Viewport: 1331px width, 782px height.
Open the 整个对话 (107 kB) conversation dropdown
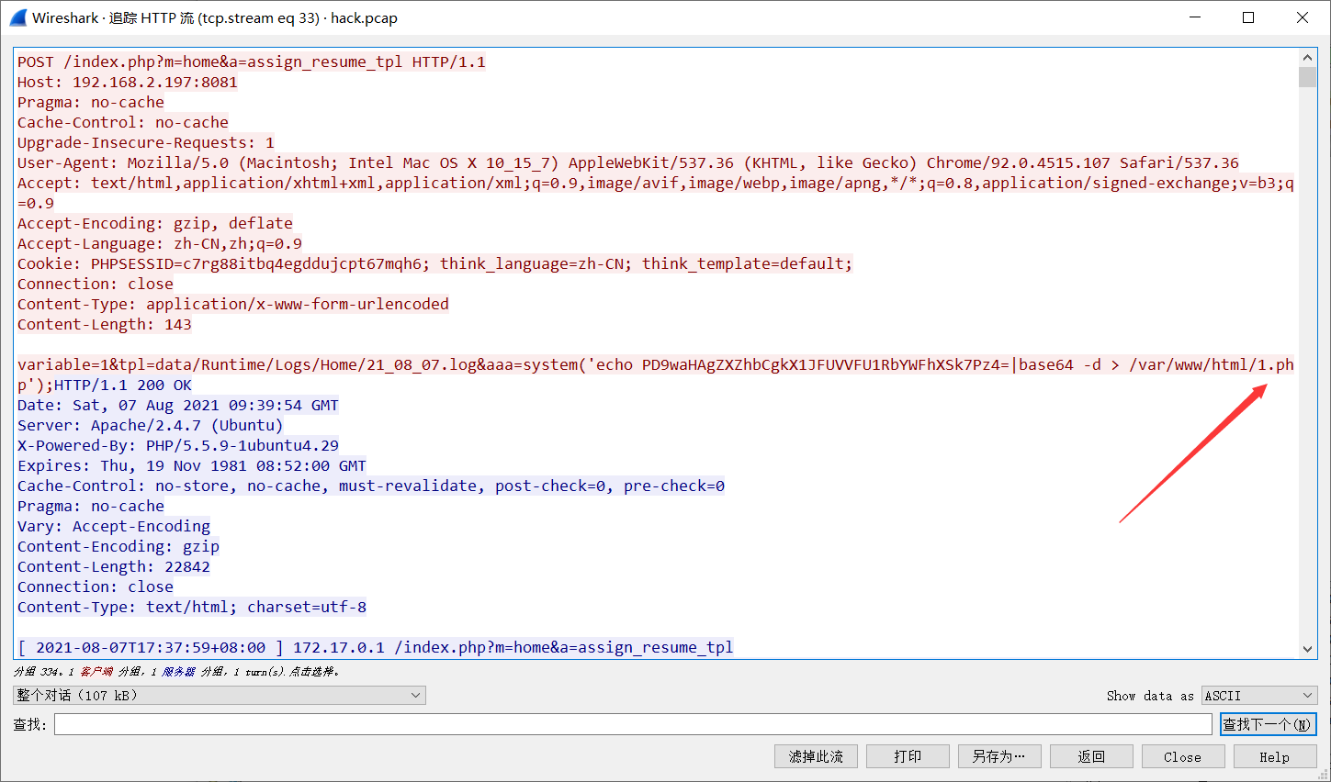pos(220,696)
